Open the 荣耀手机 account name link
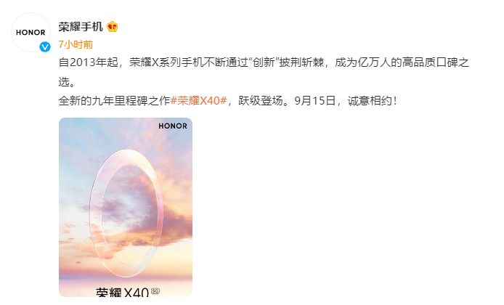The width and height of the screenshot is (504, 305). (81, 27)
